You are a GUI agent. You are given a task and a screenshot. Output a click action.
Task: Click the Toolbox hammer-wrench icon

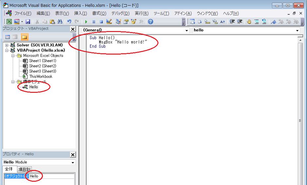pyautogui.click(x=141, y=22)
